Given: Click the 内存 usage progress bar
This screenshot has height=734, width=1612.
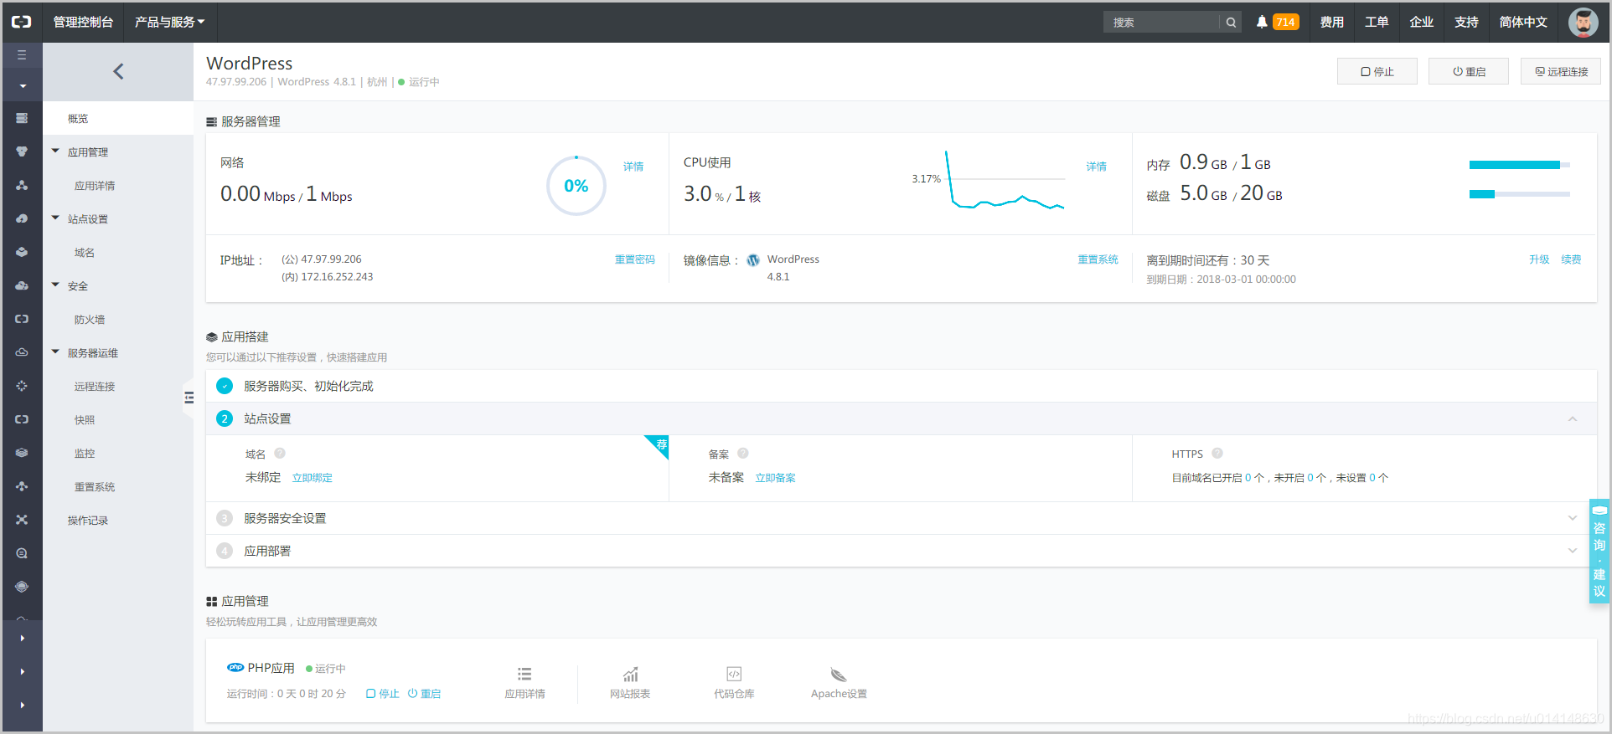Looking at the screenshot, I should point(1520,165).
